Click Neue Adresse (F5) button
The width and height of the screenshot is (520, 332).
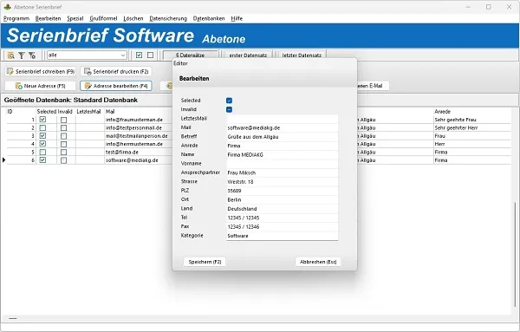coord(41,86)
